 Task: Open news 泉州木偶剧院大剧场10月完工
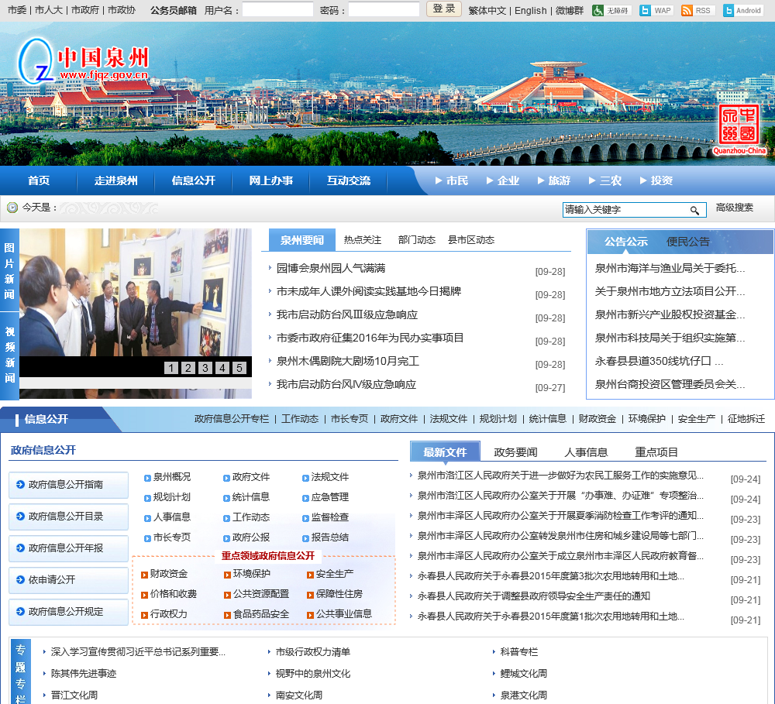tap(347, 361)
